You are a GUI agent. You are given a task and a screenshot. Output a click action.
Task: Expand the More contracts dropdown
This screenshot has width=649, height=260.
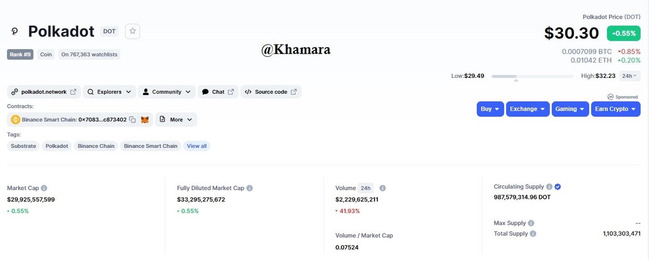tap(176, 120)
